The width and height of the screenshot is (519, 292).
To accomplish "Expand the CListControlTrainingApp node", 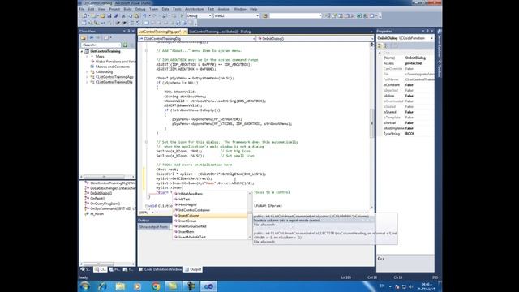I will [x=88, y=77].
